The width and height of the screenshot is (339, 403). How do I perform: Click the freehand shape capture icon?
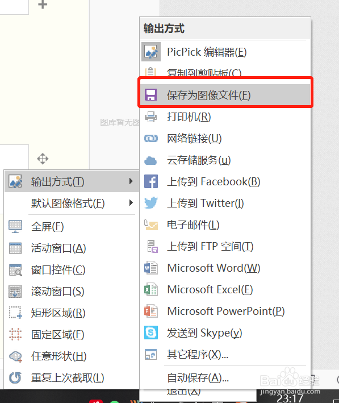coord(15,356)
